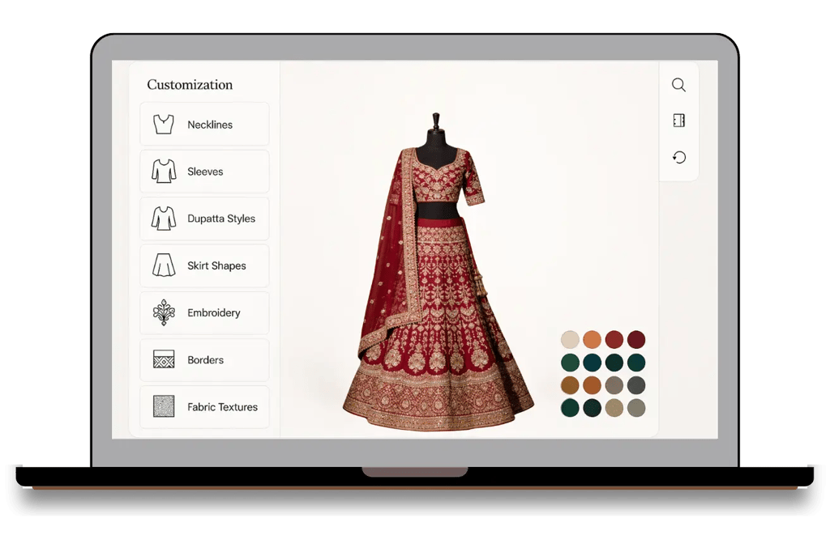Click the Embroidery motif icon
830x552 pixels.
point(162,312)
